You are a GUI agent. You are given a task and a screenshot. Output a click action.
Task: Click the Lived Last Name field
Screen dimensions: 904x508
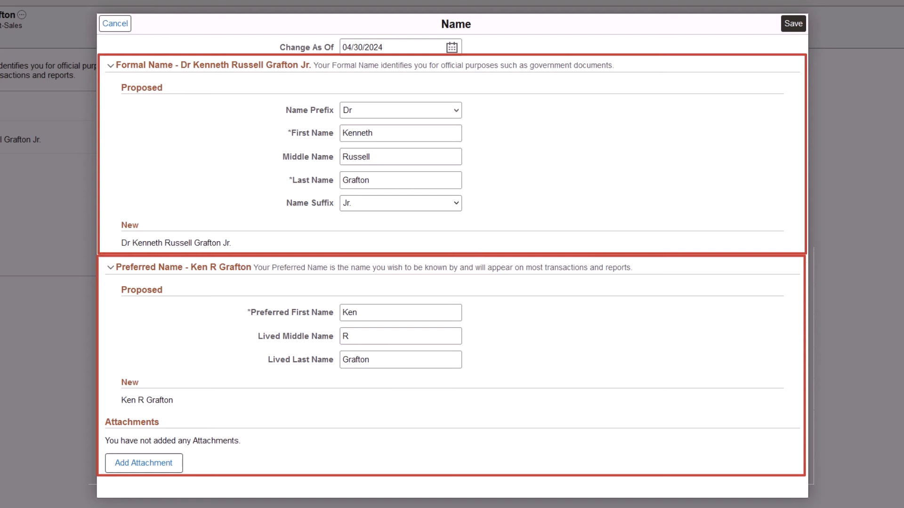point(400,359)
